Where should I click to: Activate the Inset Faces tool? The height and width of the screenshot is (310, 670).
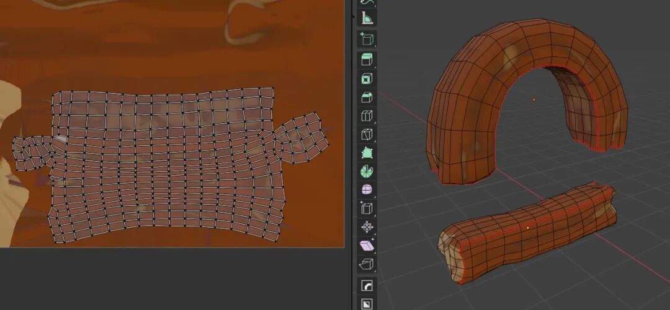pos(367,79)
